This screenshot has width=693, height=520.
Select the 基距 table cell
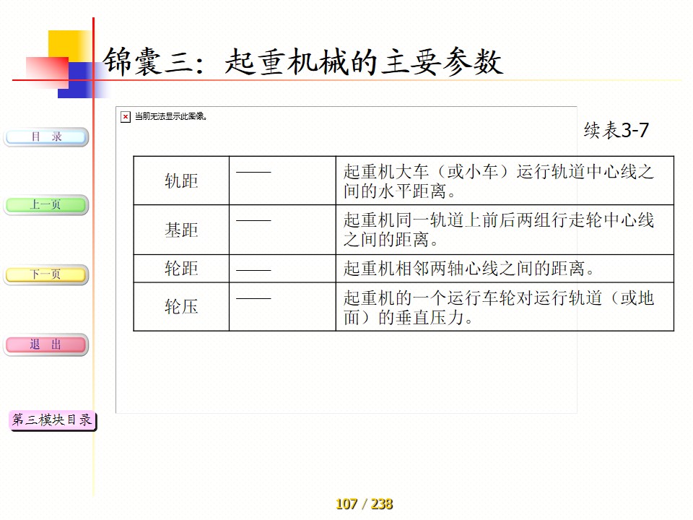point(181,230)
